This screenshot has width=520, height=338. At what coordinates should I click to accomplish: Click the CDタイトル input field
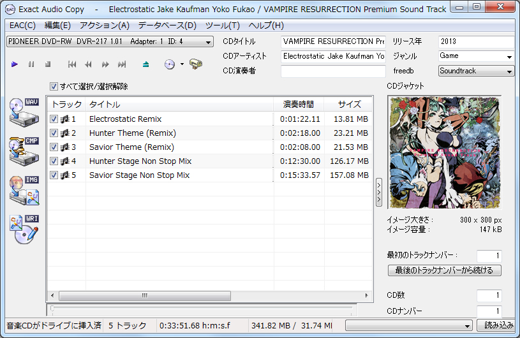coord(333,41)
